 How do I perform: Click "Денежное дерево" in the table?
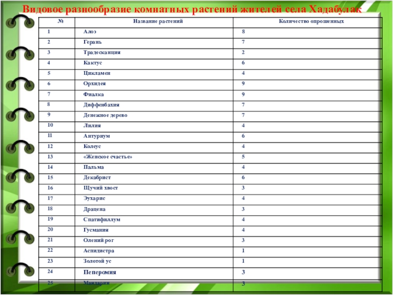pos(105,116)
